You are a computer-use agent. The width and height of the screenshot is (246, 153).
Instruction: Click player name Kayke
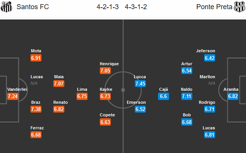point(106,89)
